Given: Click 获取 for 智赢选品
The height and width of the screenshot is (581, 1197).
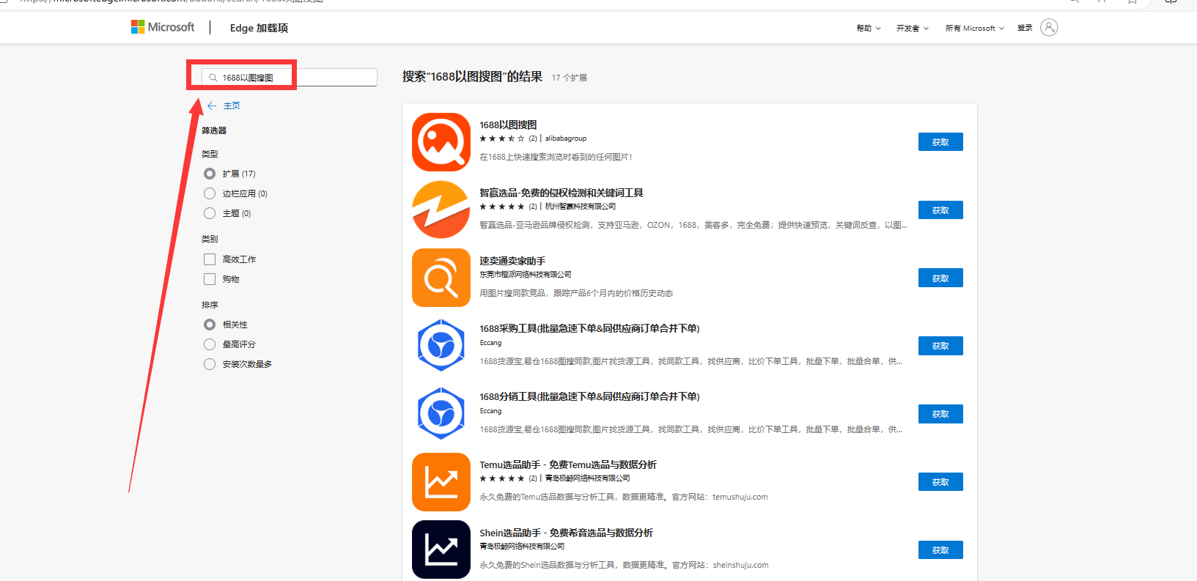Looking at the screenshot, I should [940, 210].
